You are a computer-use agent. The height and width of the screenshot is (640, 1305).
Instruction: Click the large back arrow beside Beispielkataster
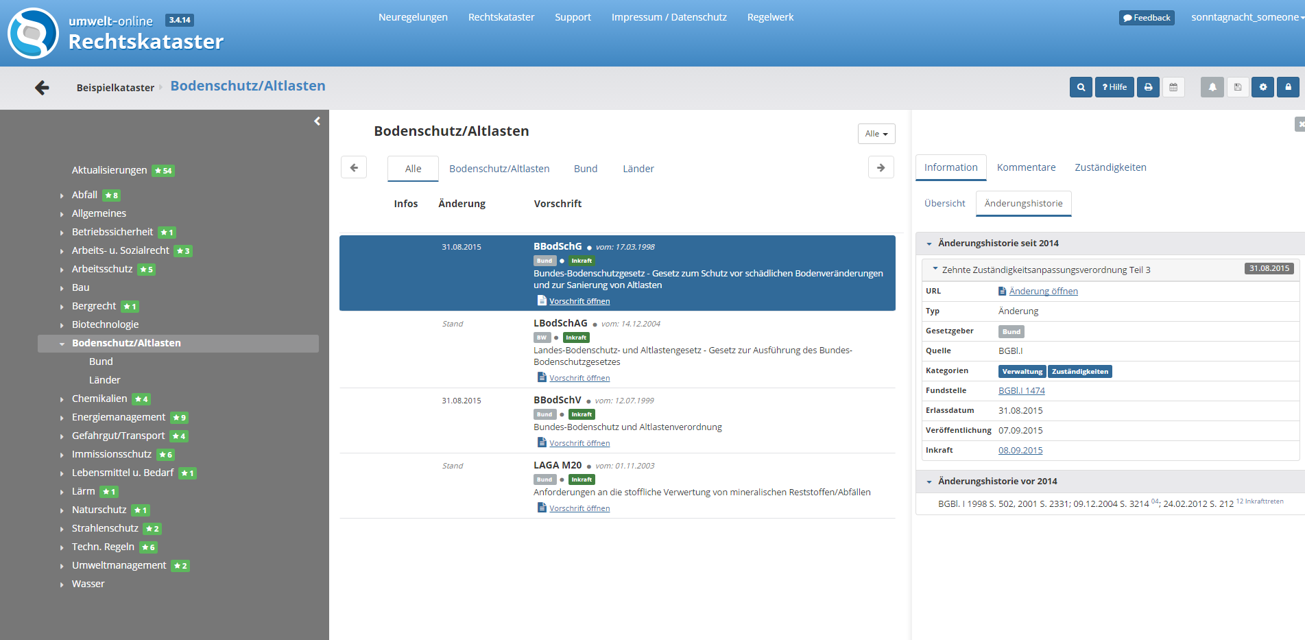click(42, 87)
